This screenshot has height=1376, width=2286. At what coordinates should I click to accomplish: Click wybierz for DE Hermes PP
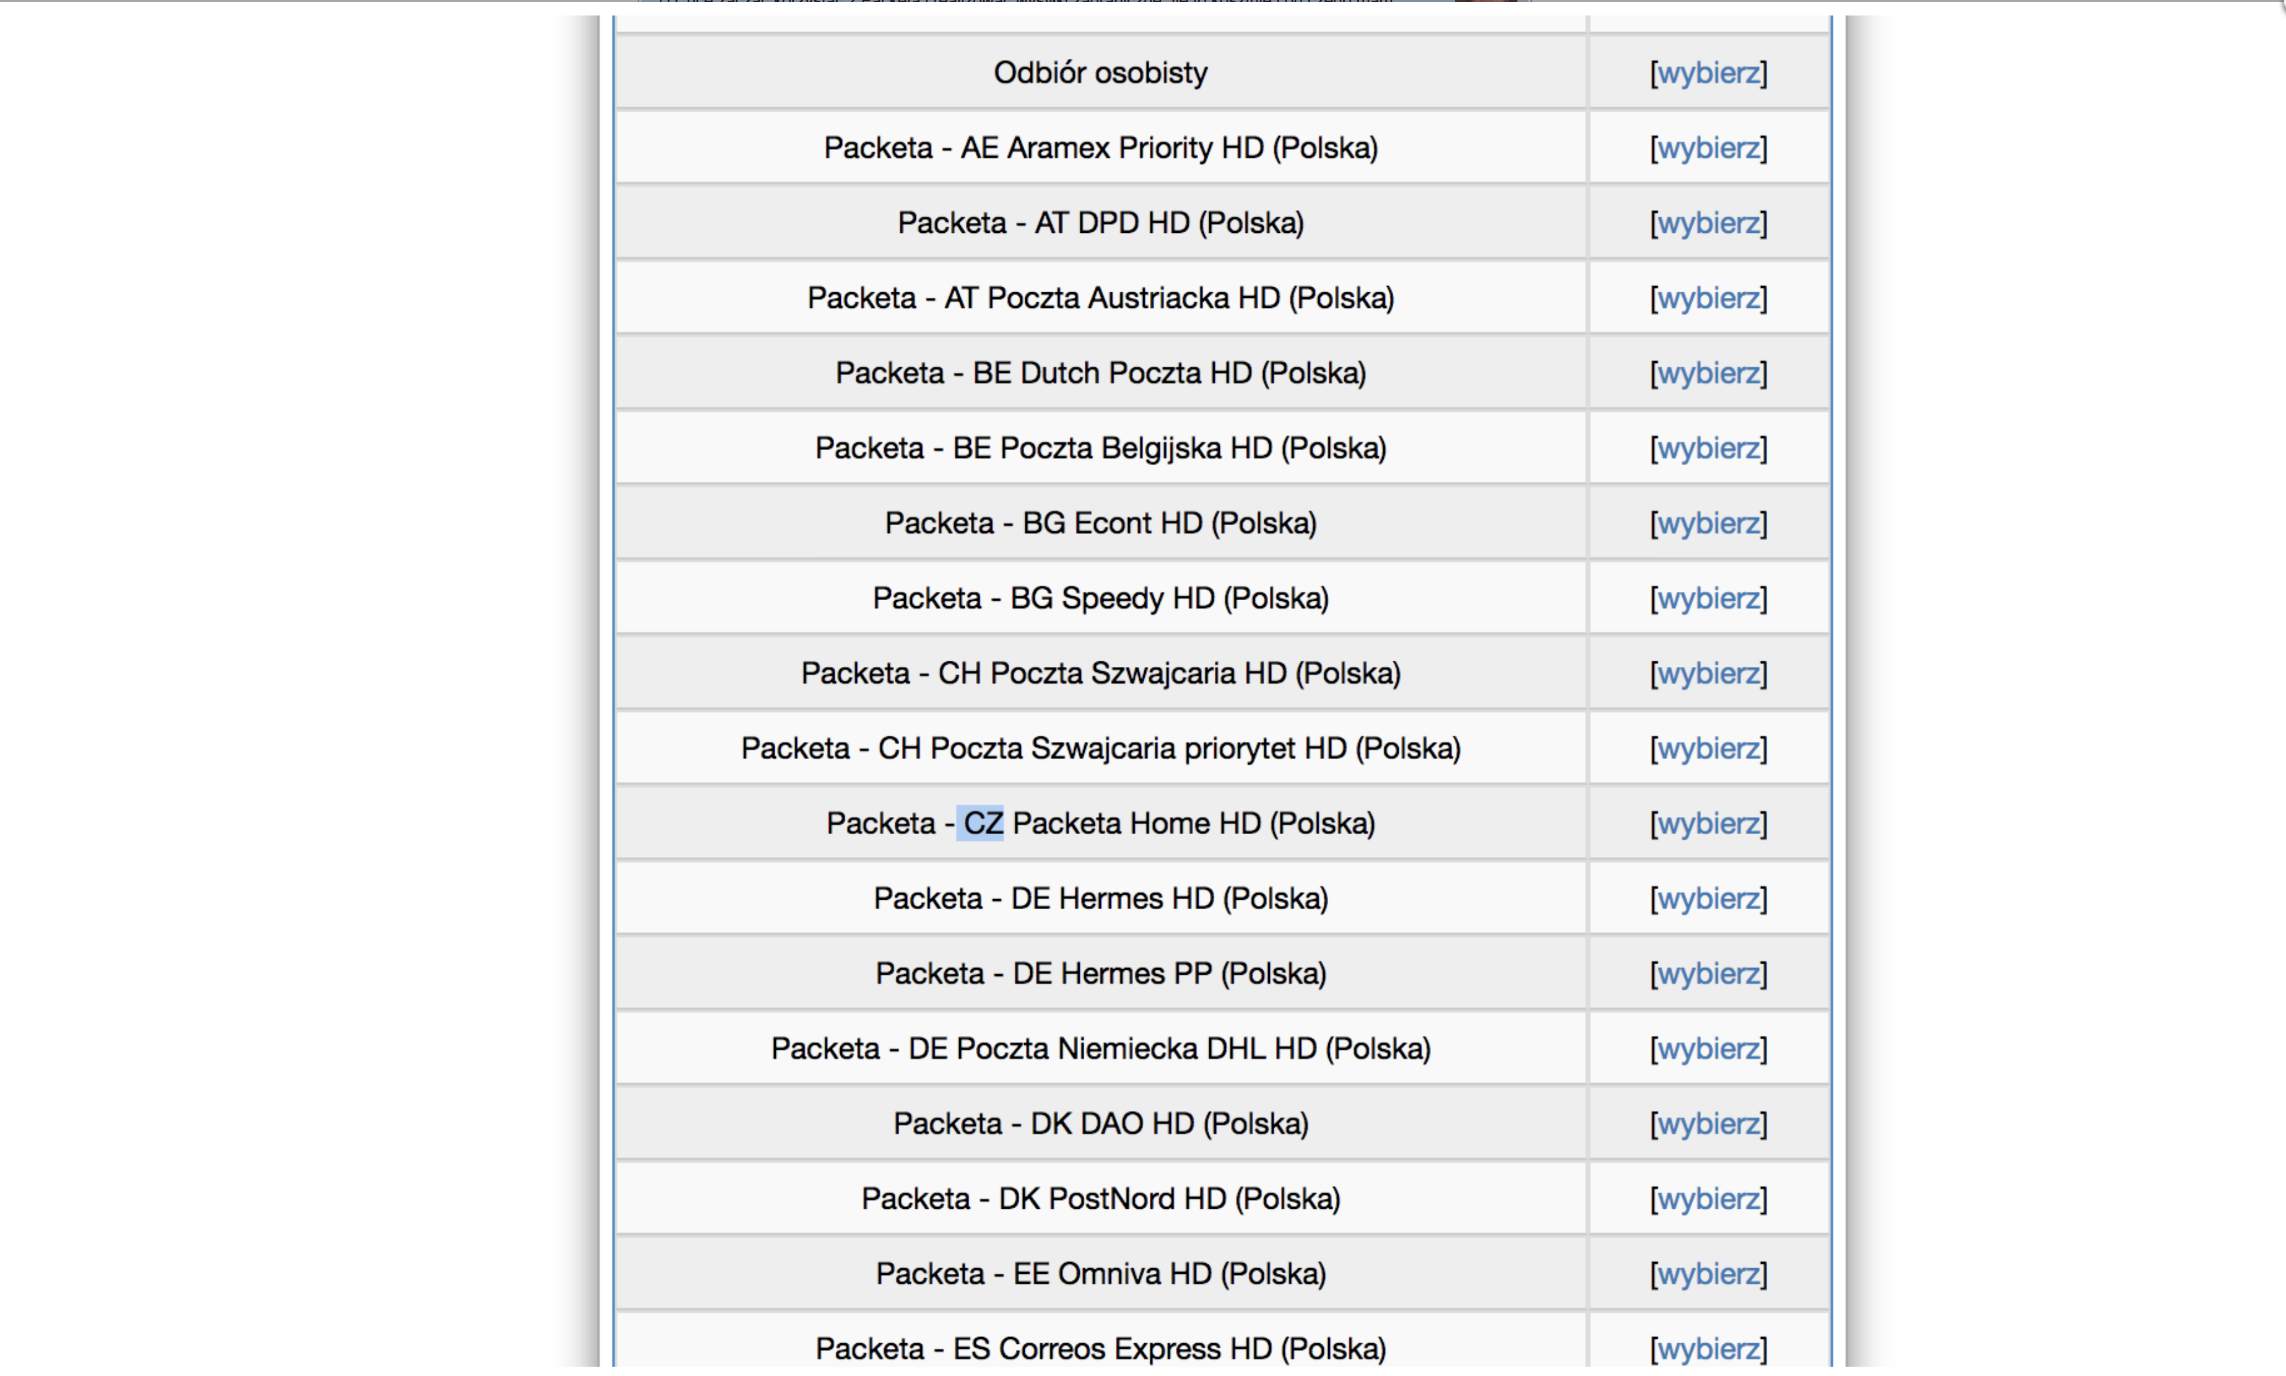click(x=1708, y=975)
